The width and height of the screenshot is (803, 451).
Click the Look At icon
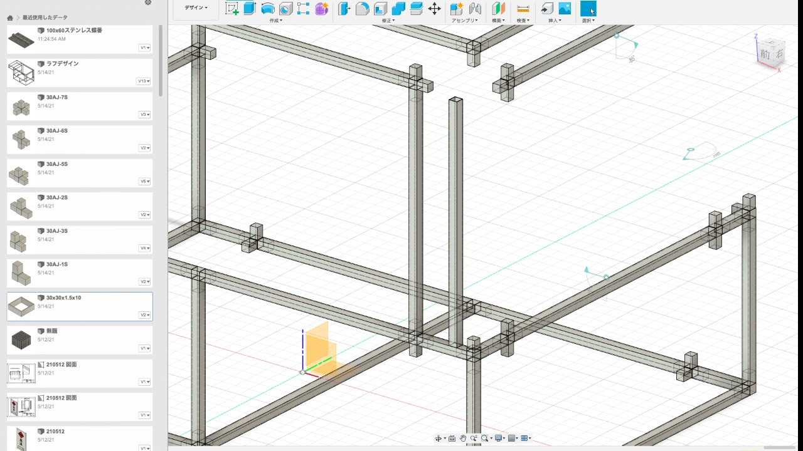[452, 438]
